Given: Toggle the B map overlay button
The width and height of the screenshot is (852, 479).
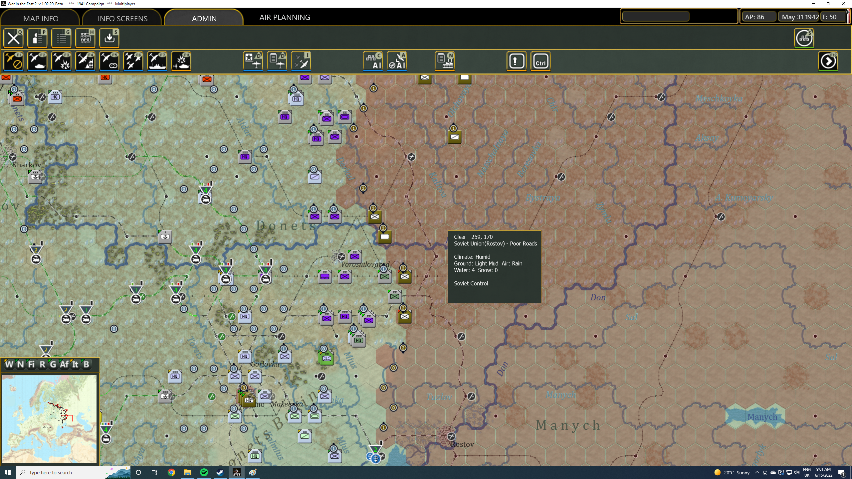Looking at the screenshot, I should [86, 365].
